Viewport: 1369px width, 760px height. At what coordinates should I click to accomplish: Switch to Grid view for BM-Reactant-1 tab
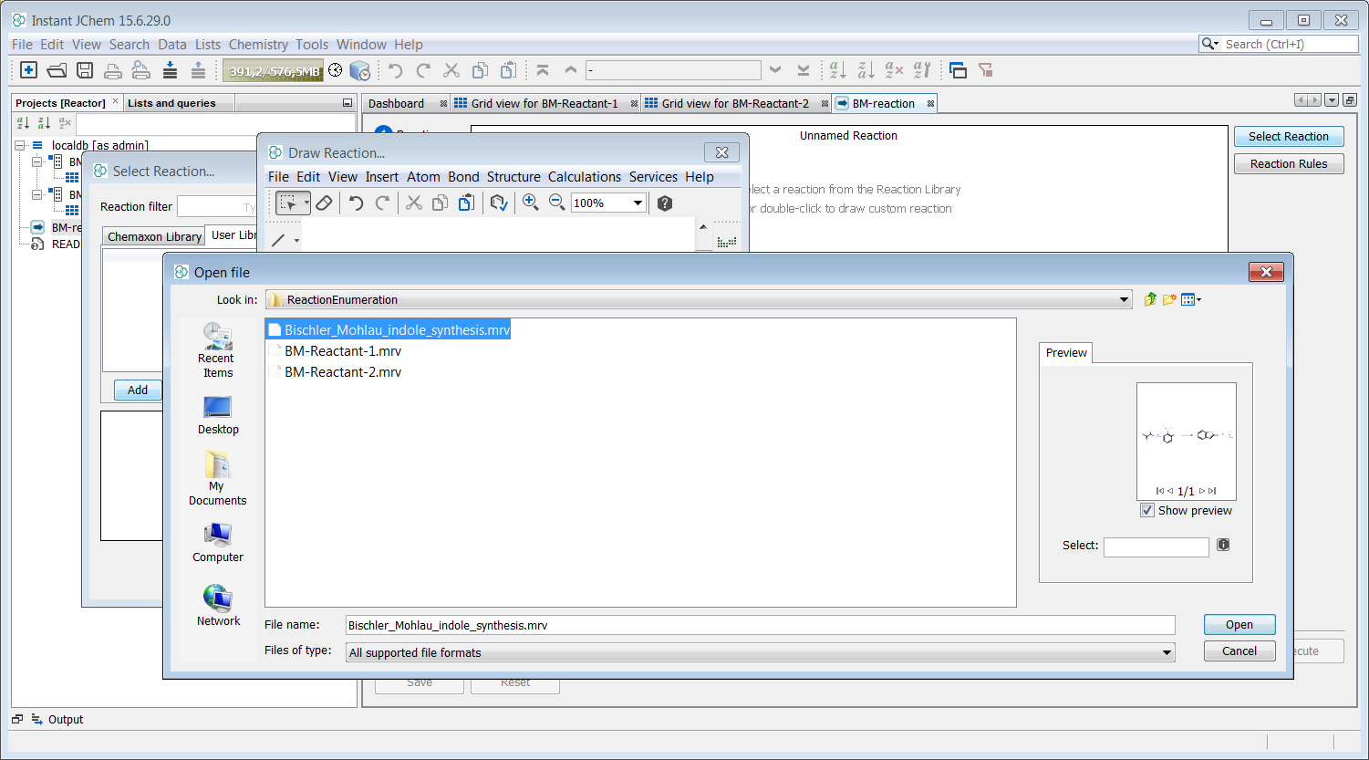(544, 103)
